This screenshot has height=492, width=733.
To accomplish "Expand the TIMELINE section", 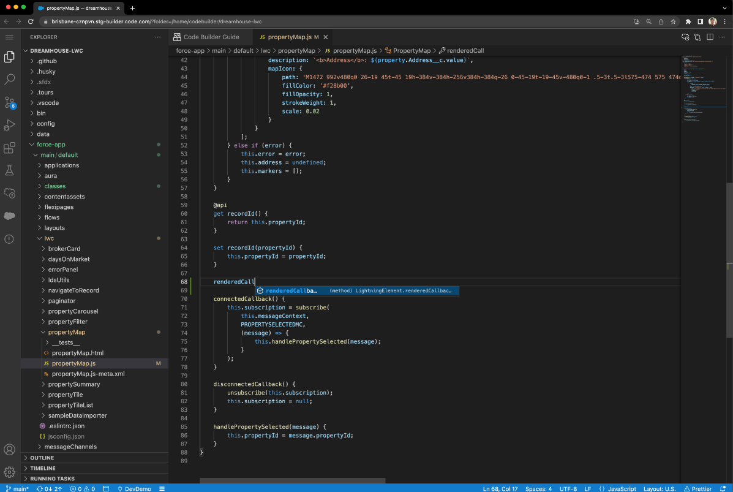I will pyautogui.click(x=95, y=468).
